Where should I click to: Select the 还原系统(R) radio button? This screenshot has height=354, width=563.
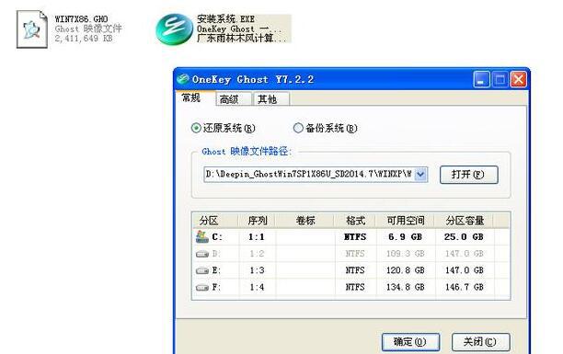(196, 128)
